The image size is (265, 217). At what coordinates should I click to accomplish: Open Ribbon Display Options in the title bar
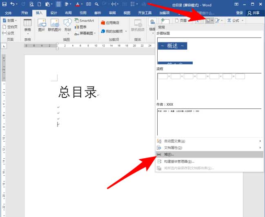[x=236, y=4]
